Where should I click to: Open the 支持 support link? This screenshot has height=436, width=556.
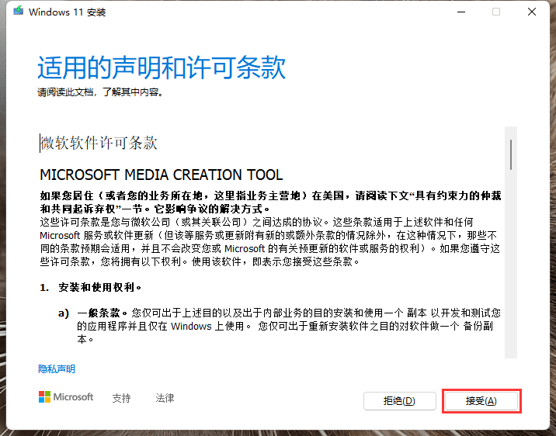coord(121,398)
